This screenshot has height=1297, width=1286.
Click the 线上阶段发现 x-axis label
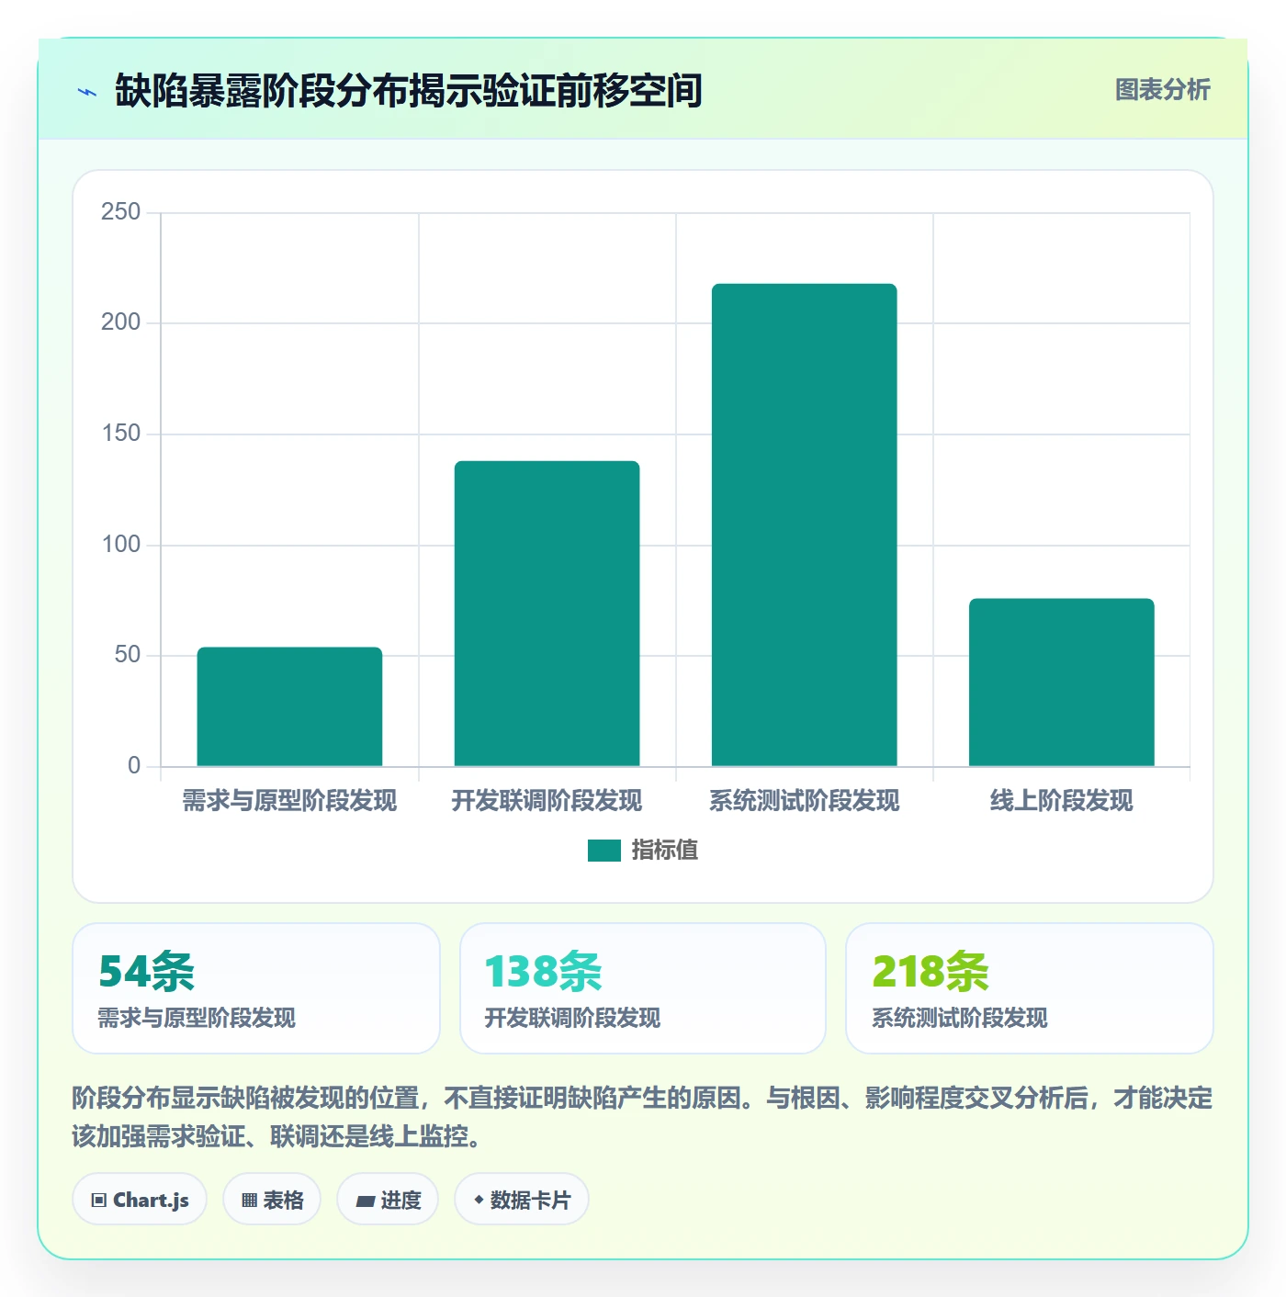(x=1061, y=801)
